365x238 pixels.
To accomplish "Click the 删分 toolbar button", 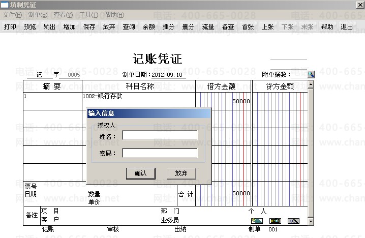I will coord(188,27).
